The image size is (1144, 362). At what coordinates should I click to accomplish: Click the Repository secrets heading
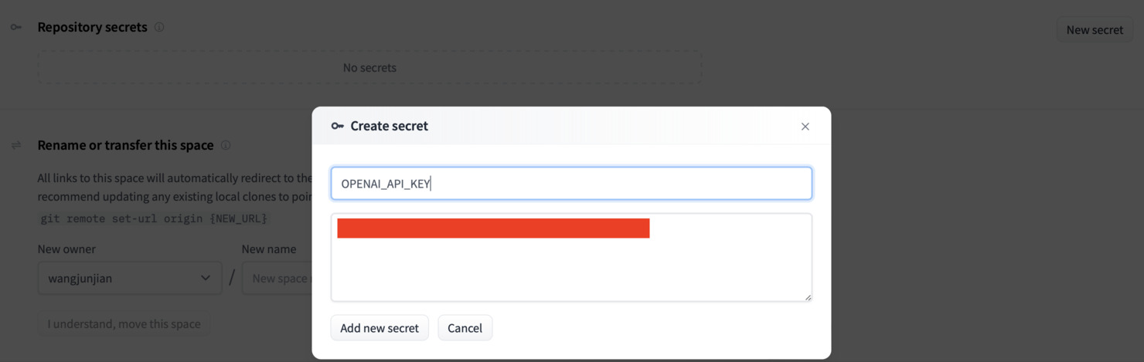[92, 27]
